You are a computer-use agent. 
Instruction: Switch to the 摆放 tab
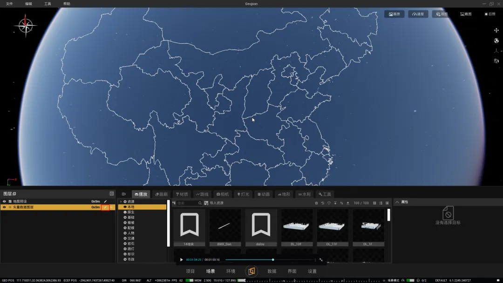click(141, 194)
